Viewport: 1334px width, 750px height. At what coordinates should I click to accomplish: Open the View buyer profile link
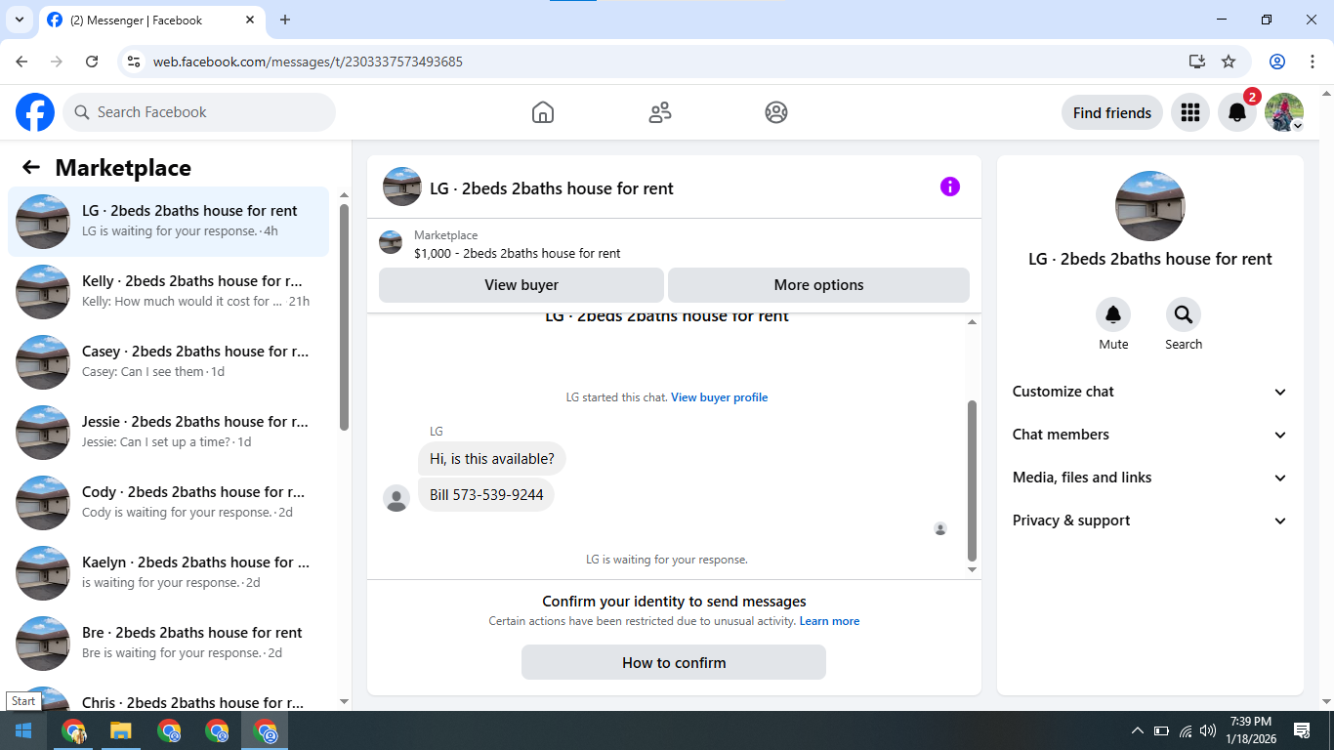click(x=719, y=397)
